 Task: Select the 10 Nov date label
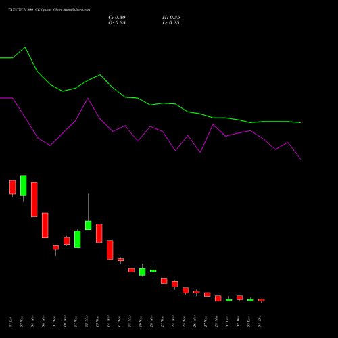coord(65,322)
